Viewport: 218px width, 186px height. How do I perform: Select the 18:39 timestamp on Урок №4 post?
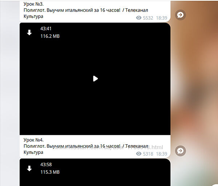(x=161, y=154)
